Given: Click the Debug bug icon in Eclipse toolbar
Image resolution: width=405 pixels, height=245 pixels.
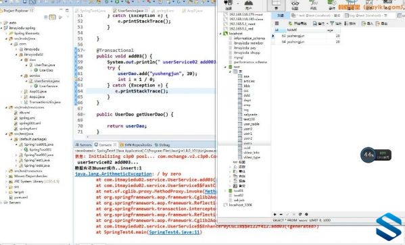Looking at the screenshot, I should (x=106, y=1).
